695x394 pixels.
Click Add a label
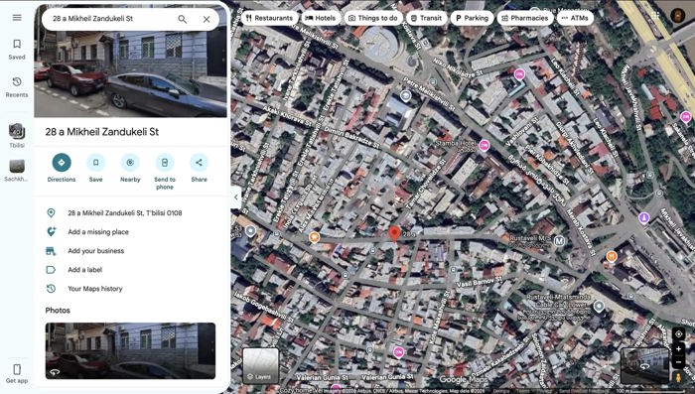pos(130,270)
